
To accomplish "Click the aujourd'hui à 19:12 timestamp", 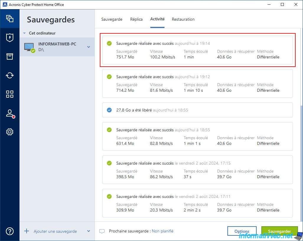I will pyautogui.click(x=192, y=77).
